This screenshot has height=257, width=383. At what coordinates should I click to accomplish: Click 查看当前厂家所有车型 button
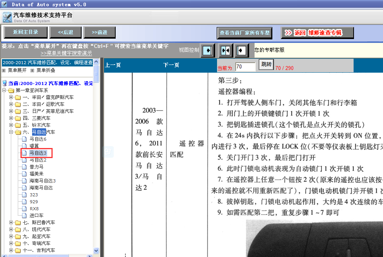(245, 33)
